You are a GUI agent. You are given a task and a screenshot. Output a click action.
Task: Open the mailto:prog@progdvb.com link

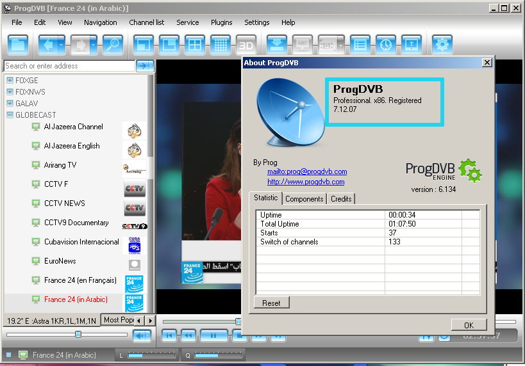coord(307,171)
